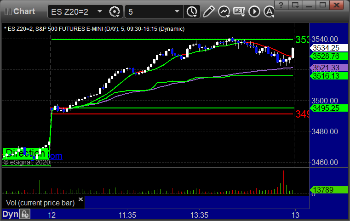
Task: Click the Vol (current price bar) label
Action: 40,203
